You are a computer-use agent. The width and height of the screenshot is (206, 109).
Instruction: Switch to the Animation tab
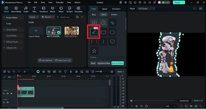(116, 9)
